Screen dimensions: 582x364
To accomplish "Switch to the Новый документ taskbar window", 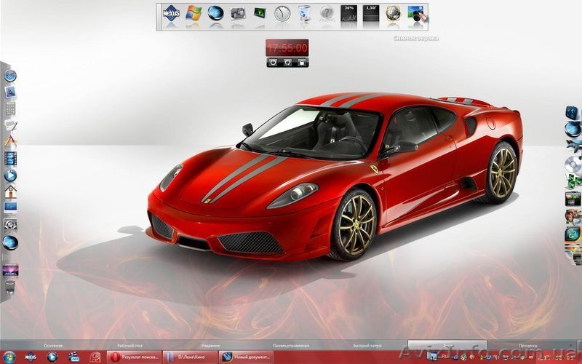I will click(246, 357).
